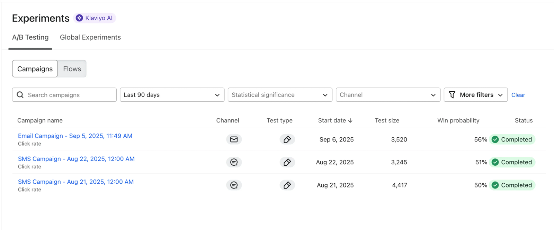Click the 56% win probability value
The width and height of the screenshot is (554, 230).
[481, 139]
